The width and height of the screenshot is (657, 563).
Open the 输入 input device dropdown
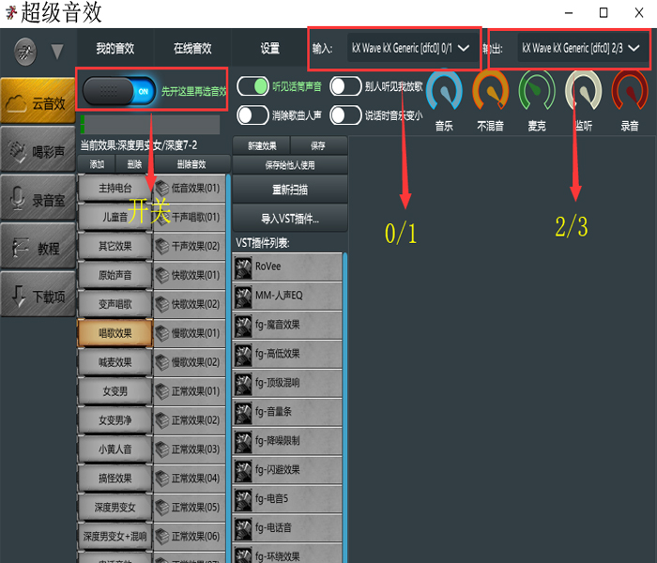[x=409, y=48]
